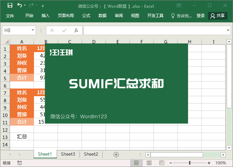233x167 pixels.
Task: Click the Ribbon Display Options icon
Action: 179,6
